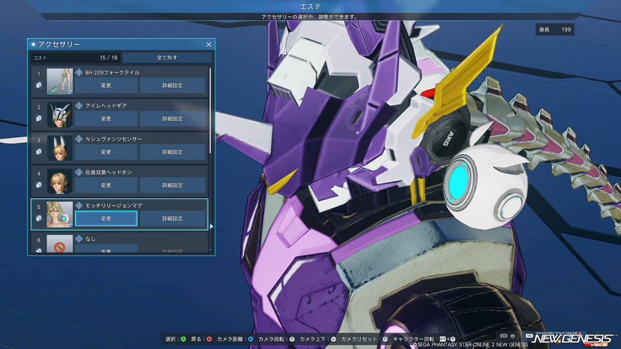Click the カメラ回転 stick prompt icon
Viewport: 621px width, 349px height.
tap(292, 339)
